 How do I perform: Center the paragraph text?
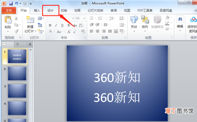98,31
